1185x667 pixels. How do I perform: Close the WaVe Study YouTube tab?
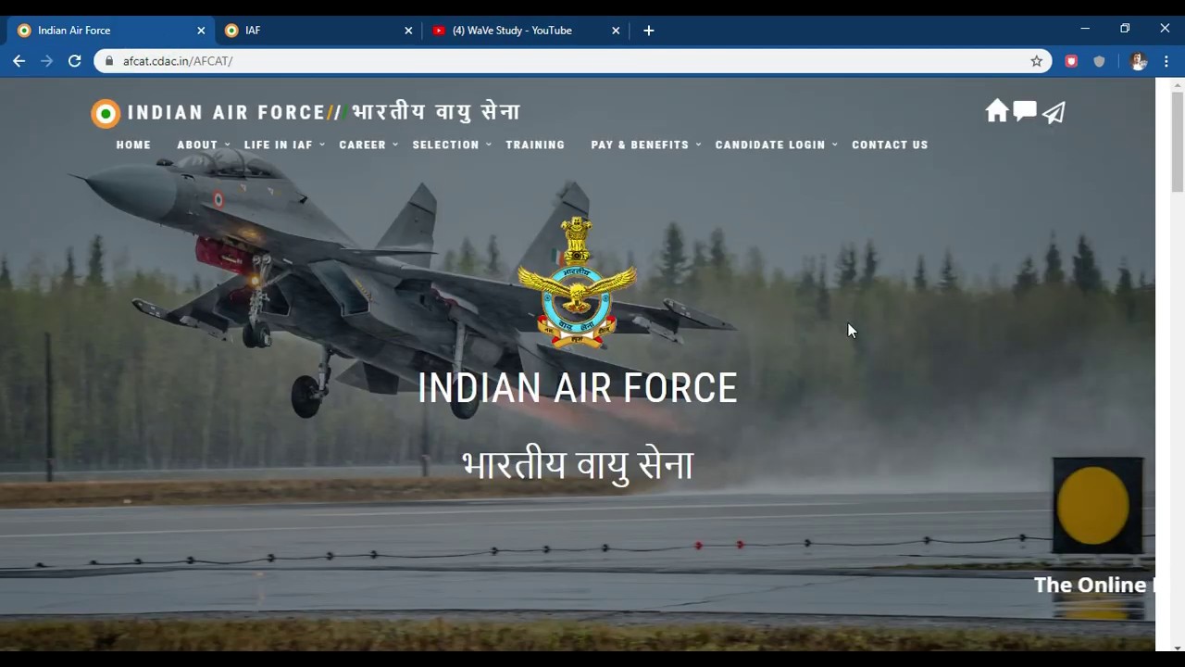pos(616,31)
